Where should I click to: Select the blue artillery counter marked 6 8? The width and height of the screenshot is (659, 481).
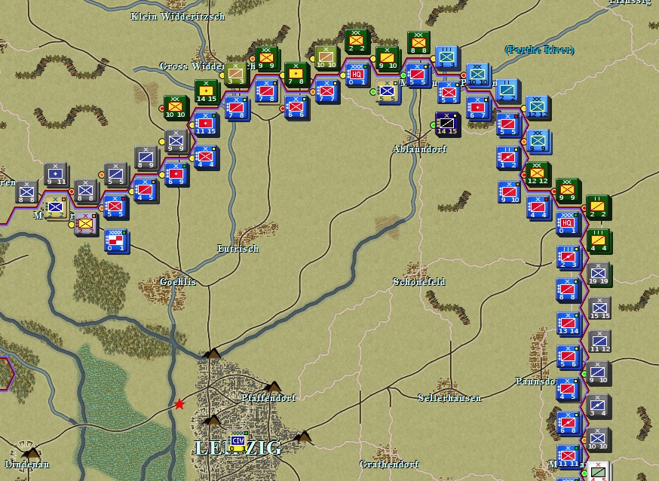tap(569, 424)
